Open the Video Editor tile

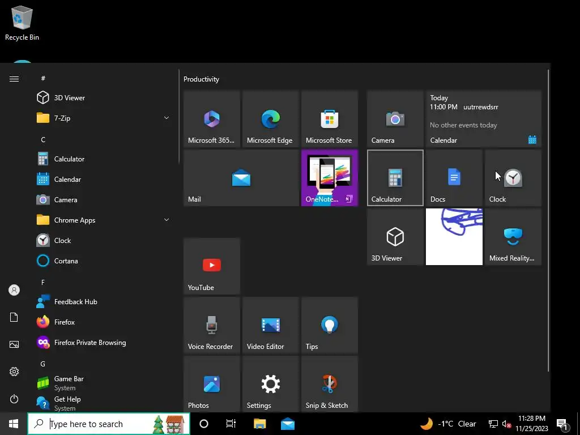270,325
